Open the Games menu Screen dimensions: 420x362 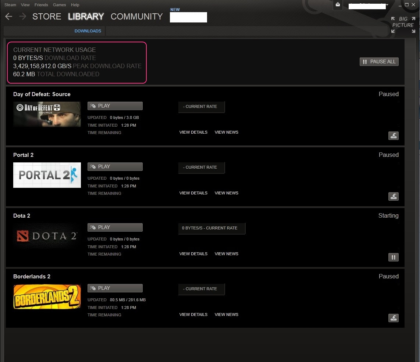tap(59, 5)
